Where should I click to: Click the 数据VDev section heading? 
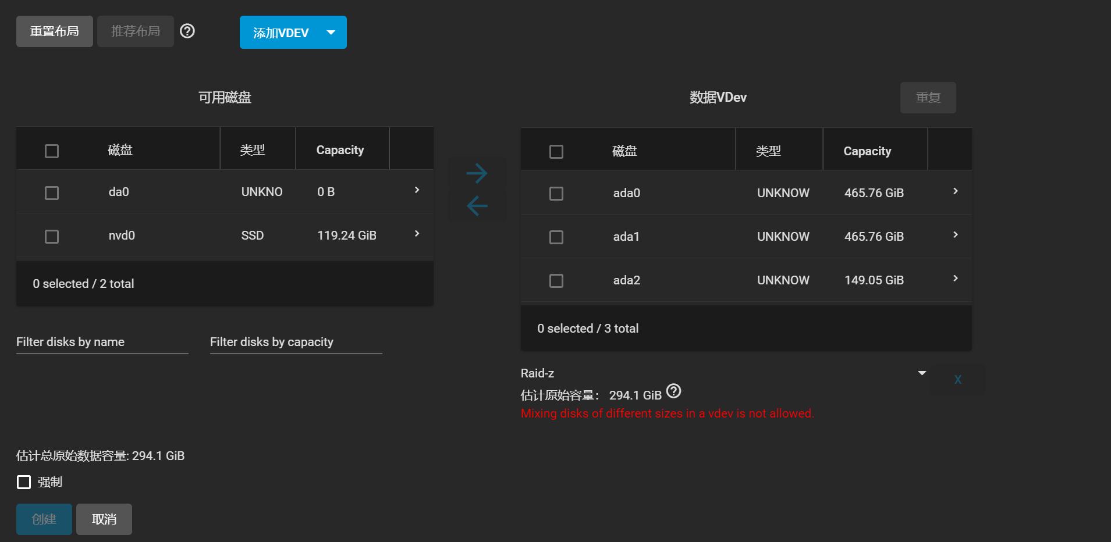(x=718, y=97)
